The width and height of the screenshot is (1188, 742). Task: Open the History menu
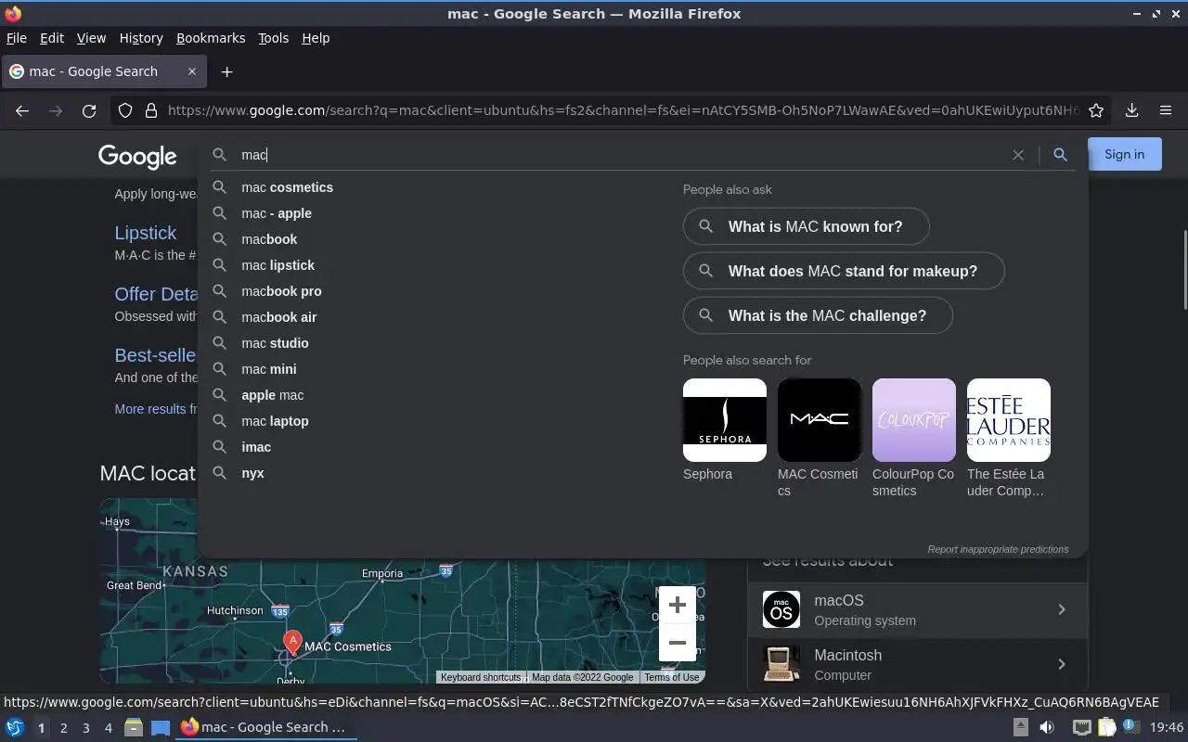[x=141, y=38]
